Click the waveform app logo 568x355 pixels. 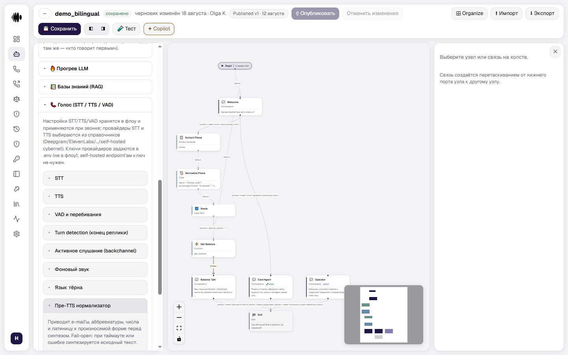point(17,17)
